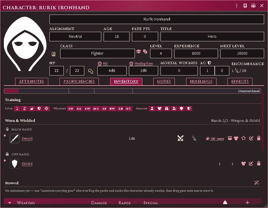Click the shirt icon in the Sword row
The width and height of the screenshot is (268, 208).
click(x=236, y=138)
